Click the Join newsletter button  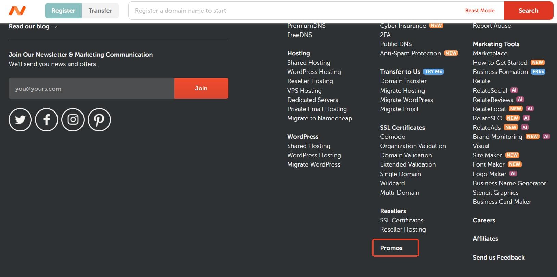point(201,88)
